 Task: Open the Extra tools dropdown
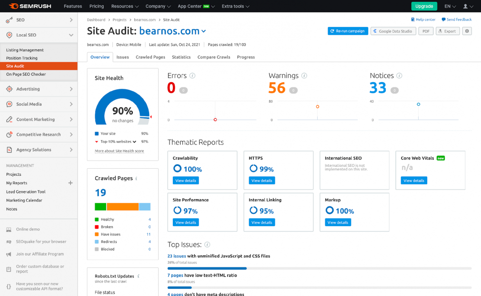[235, 6]
